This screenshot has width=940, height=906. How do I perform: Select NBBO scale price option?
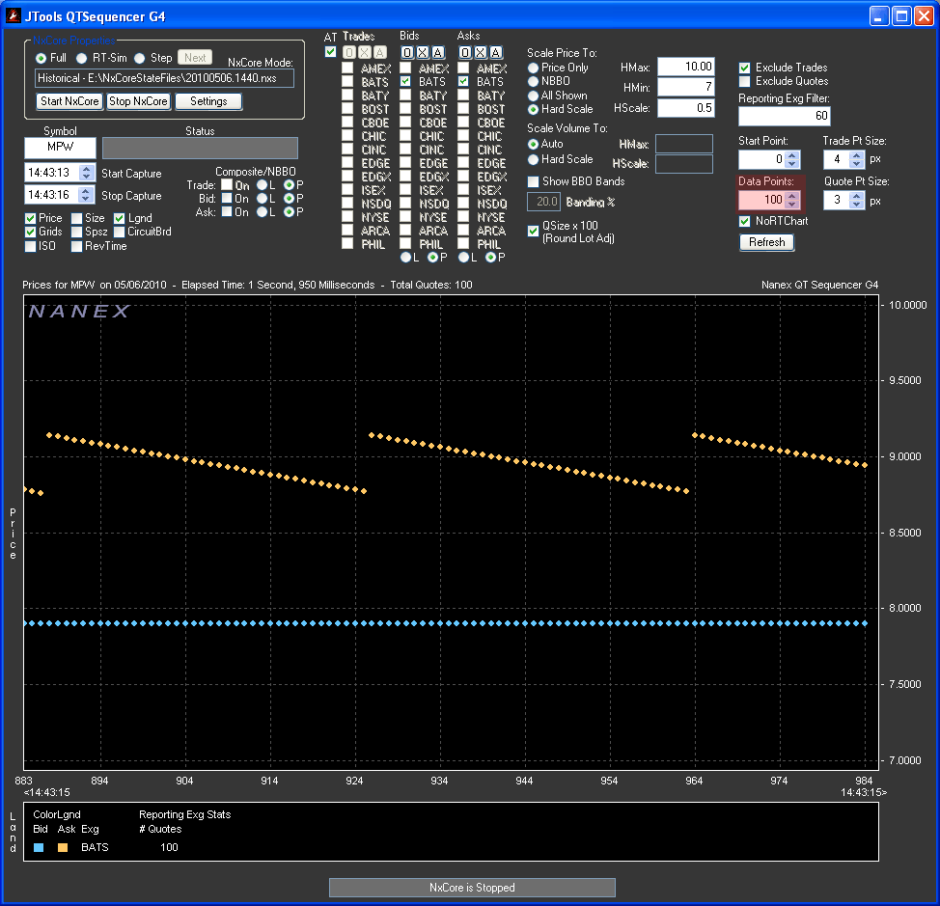(533, 81)
